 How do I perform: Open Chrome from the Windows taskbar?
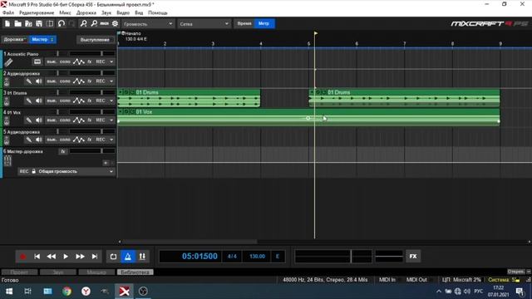pyautogui.click(x=66, y=292)
